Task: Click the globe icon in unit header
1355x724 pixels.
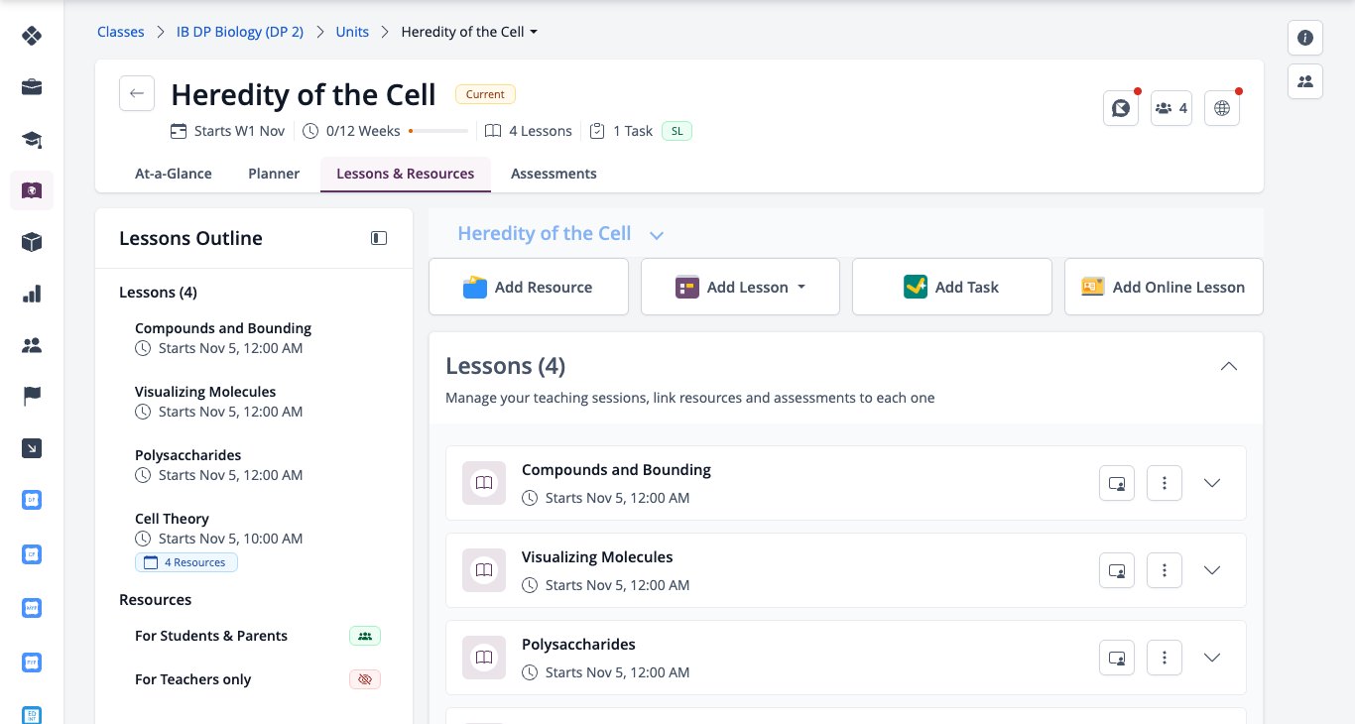Action: pos(1222,108)
